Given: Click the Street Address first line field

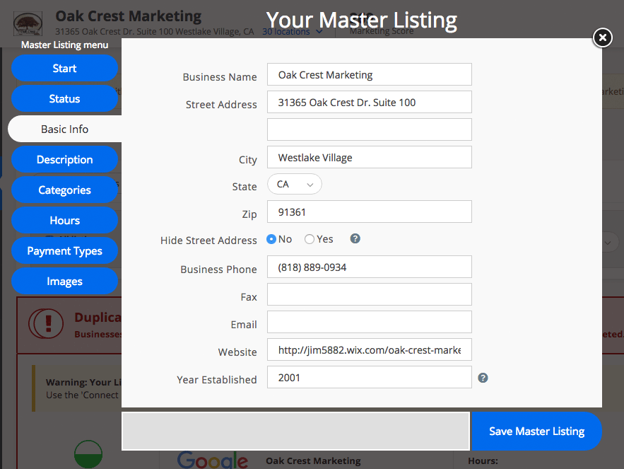Looking at the screenshot, I should pos(370,102).
